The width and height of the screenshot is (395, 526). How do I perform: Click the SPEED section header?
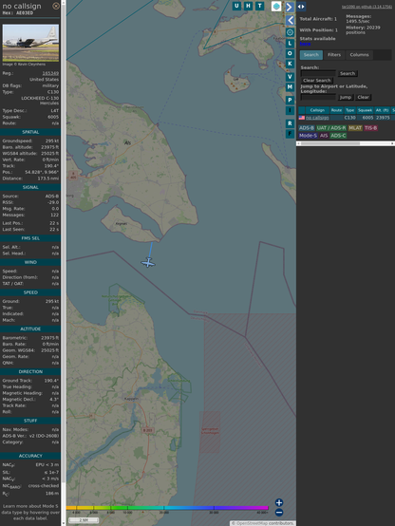click(x=30, y=292)
